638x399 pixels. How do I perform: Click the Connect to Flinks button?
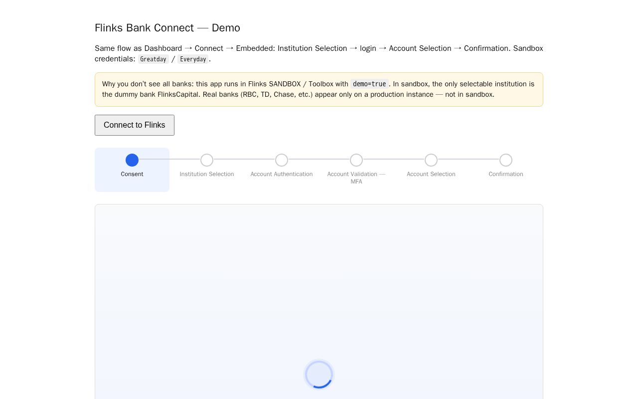135,125
